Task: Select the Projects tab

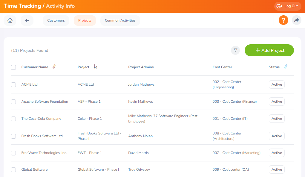Action: pyautogui.click(x=85, y=20)
